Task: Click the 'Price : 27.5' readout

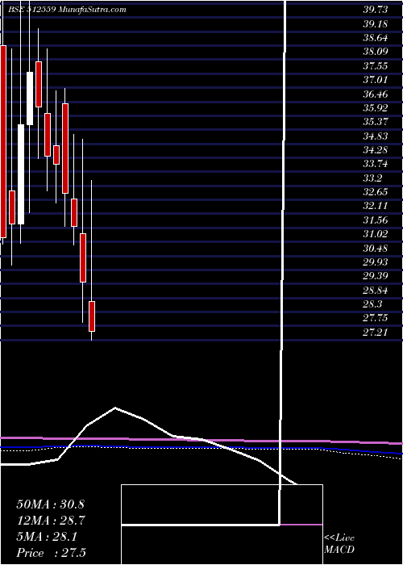Action: [51, 553]
